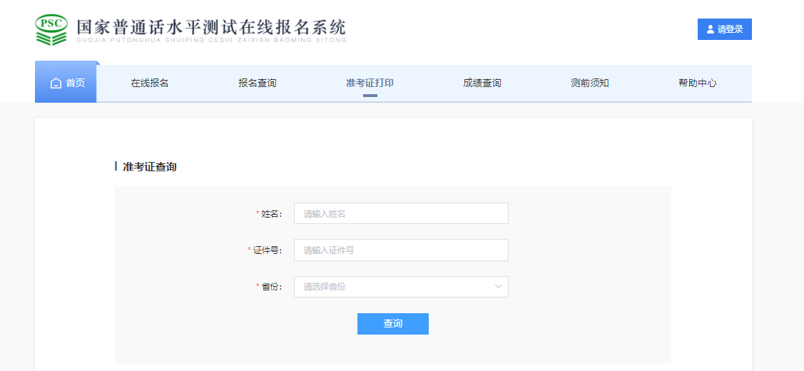
Task: Focus the 证件号 input field
Action: click(401, 250)
